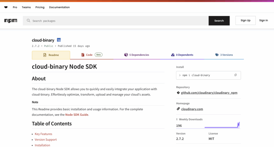Click the Homepage sidebar label

click(183, 103)
